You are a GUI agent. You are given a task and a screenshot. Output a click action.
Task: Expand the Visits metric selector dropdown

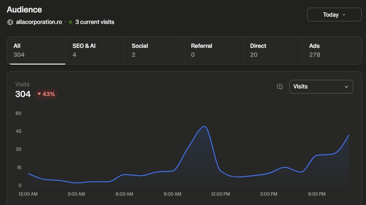(321, 87)
